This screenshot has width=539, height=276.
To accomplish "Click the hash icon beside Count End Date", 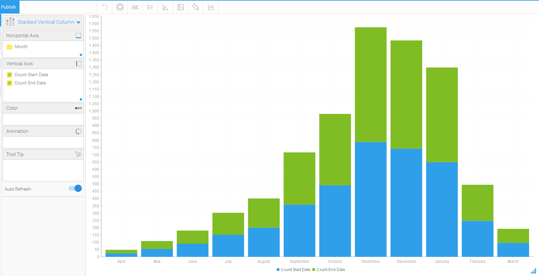I will [x=10, y=83].
